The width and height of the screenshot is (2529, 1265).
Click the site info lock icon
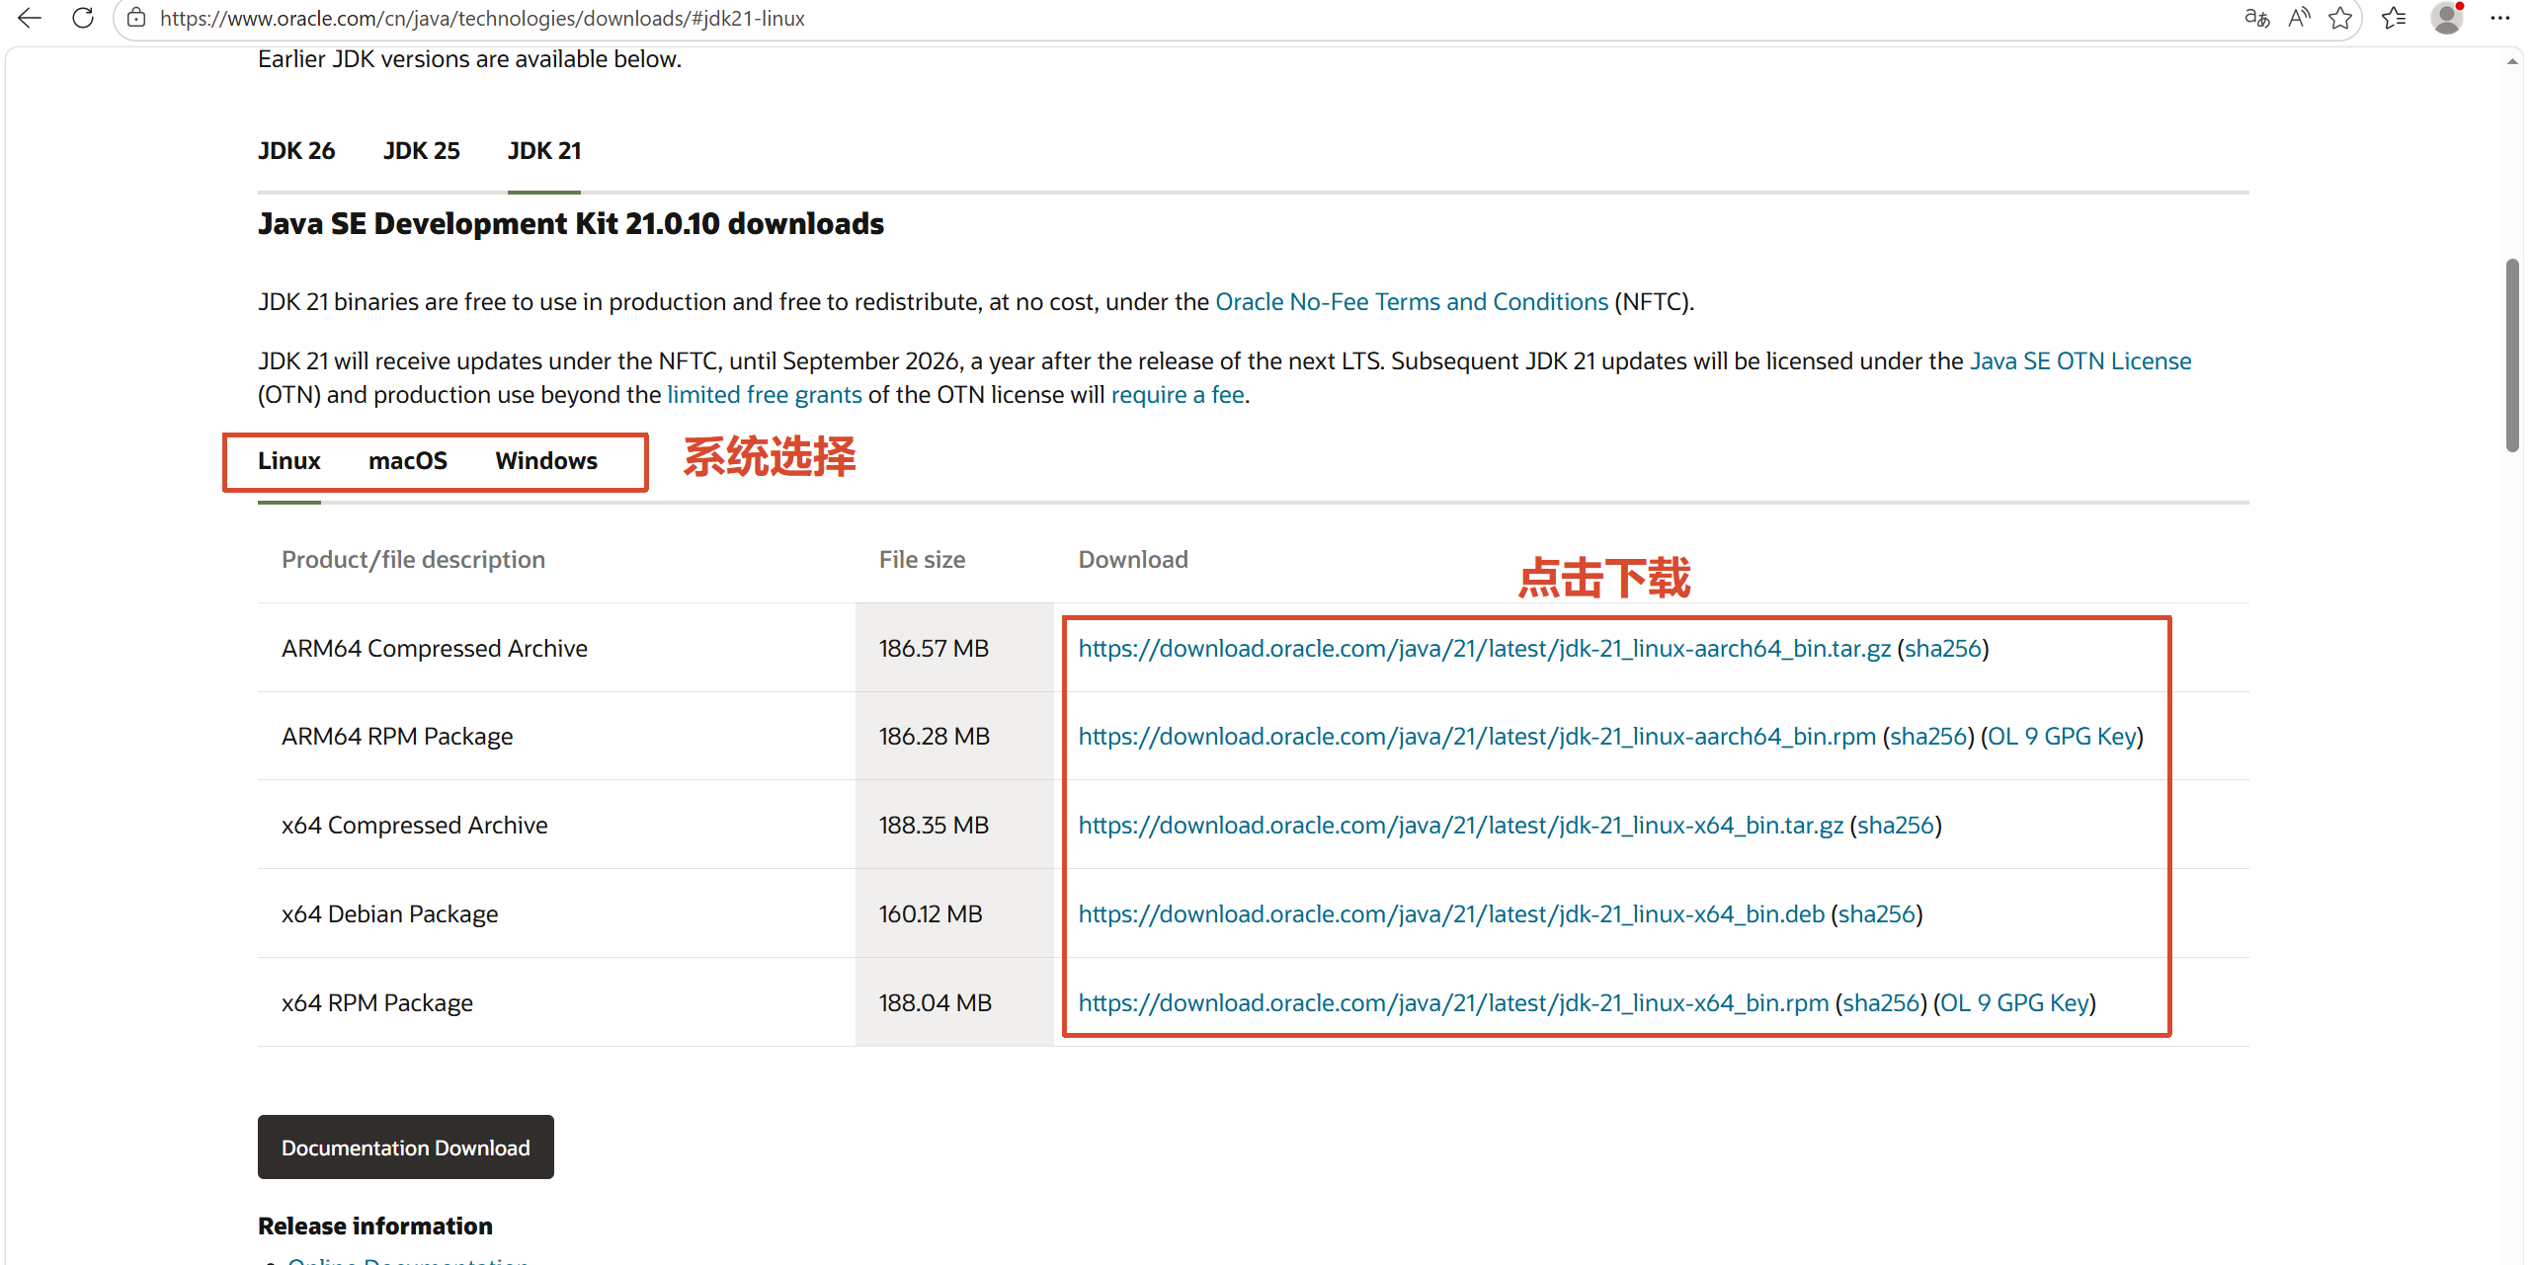click(136, 18)
